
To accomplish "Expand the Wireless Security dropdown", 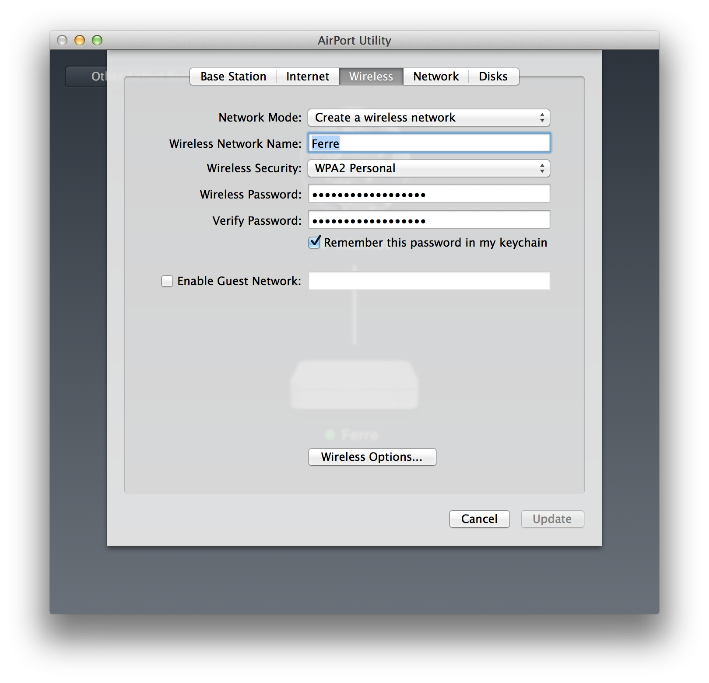I will [x=429, y=168].
